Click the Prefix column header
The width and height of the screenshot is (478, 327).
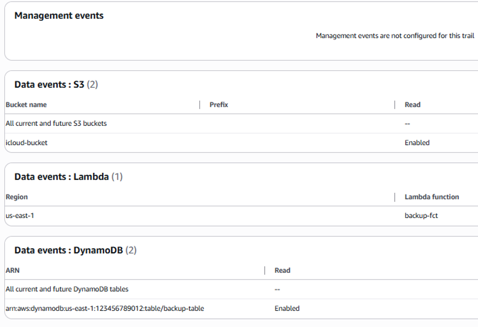pos(219,105)
